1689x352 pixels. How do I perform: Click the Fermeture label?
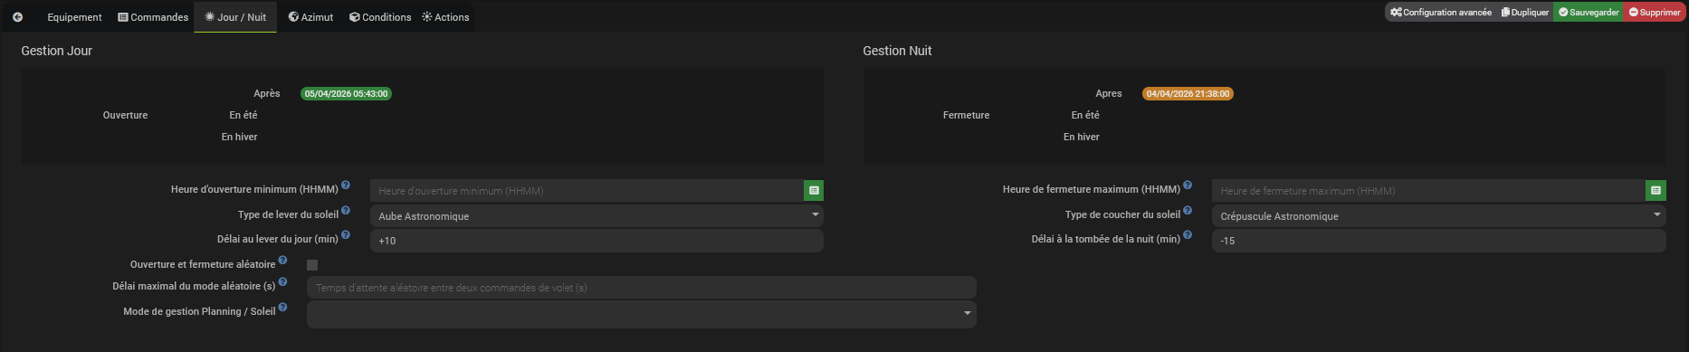[966, 115]
